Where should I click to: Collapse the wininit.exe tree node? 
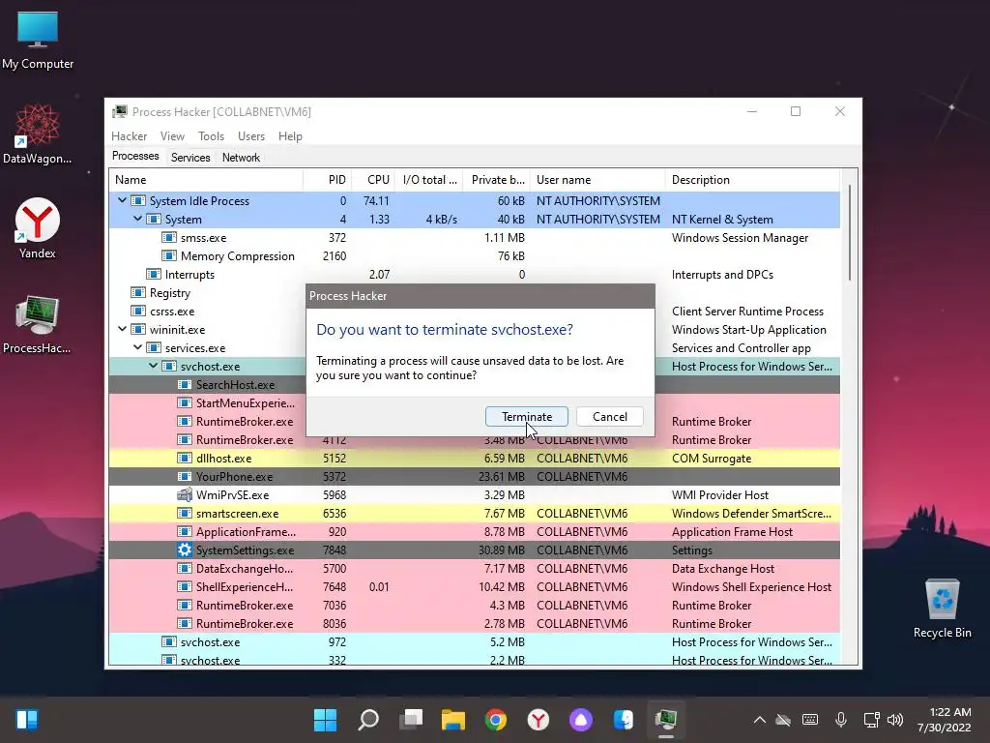coord(122,329)
